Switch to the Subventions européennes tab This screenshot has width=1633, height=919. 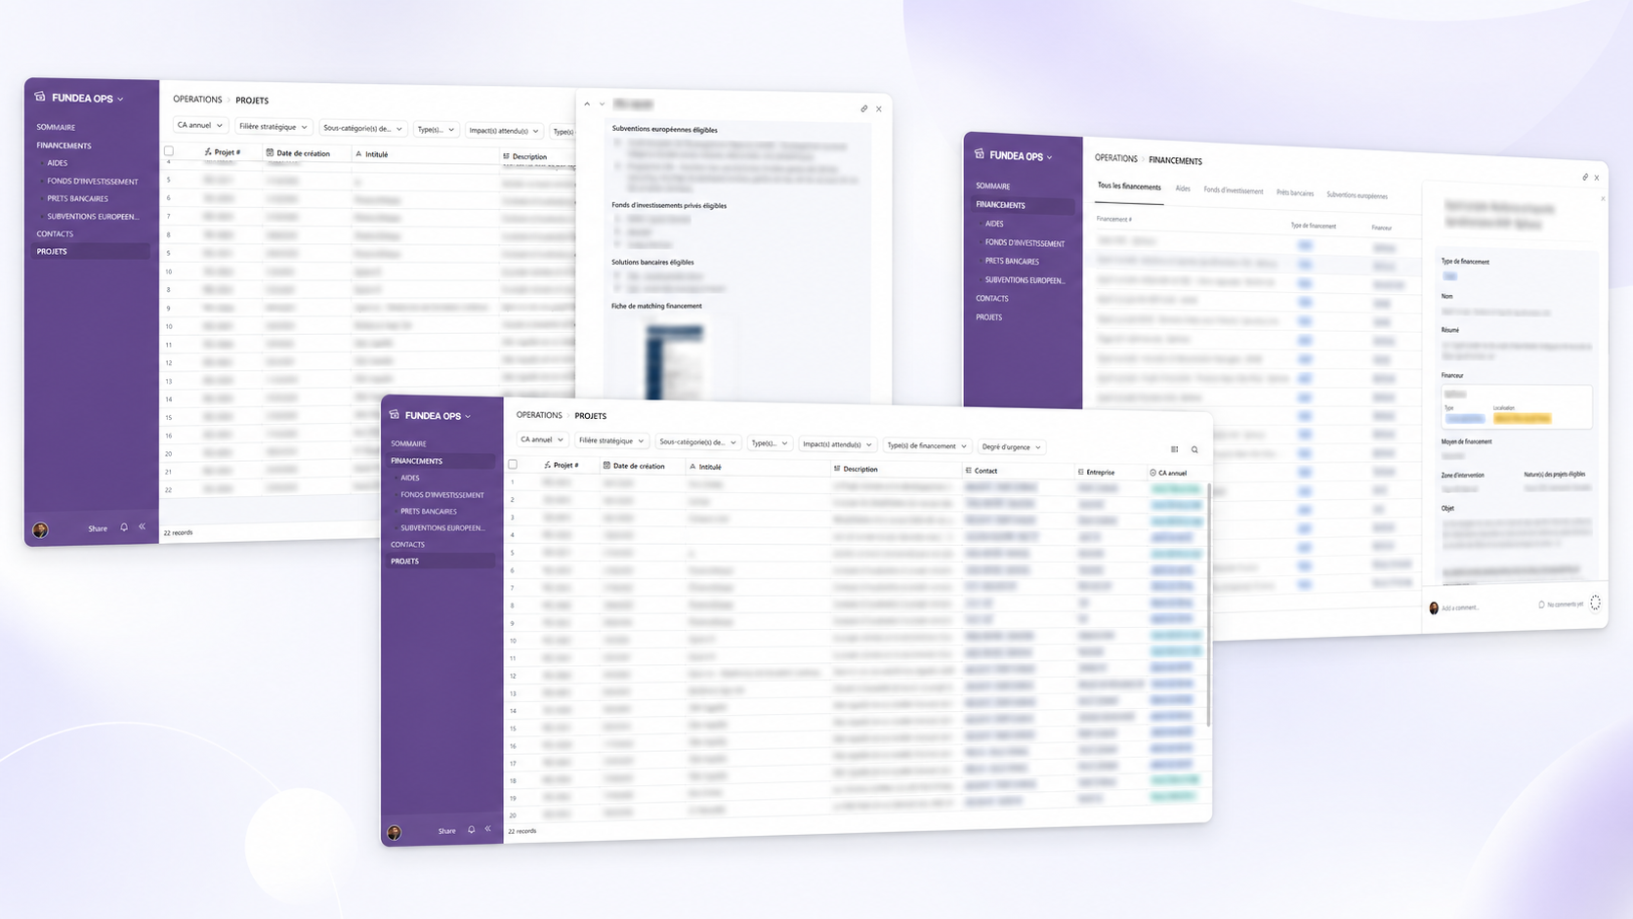tap(1357, 195)
